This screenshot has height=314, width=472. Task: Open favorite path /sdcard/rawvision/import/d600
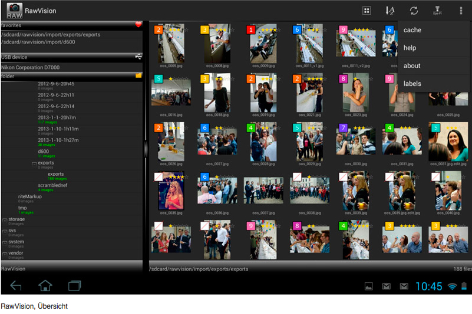(x=38, y=42)
